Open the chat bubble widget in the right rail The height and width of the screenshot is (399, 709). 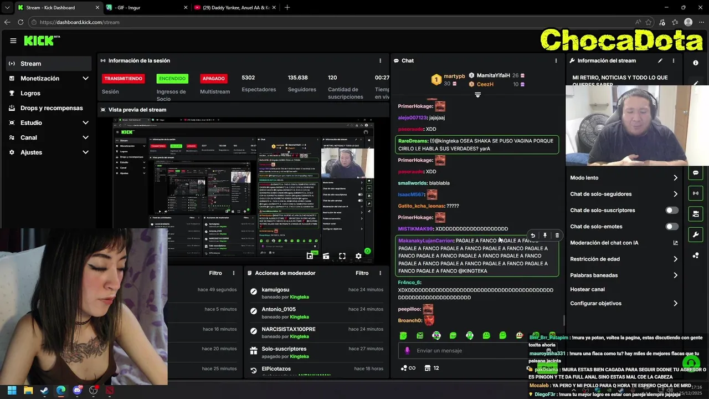tap(696, 172)
